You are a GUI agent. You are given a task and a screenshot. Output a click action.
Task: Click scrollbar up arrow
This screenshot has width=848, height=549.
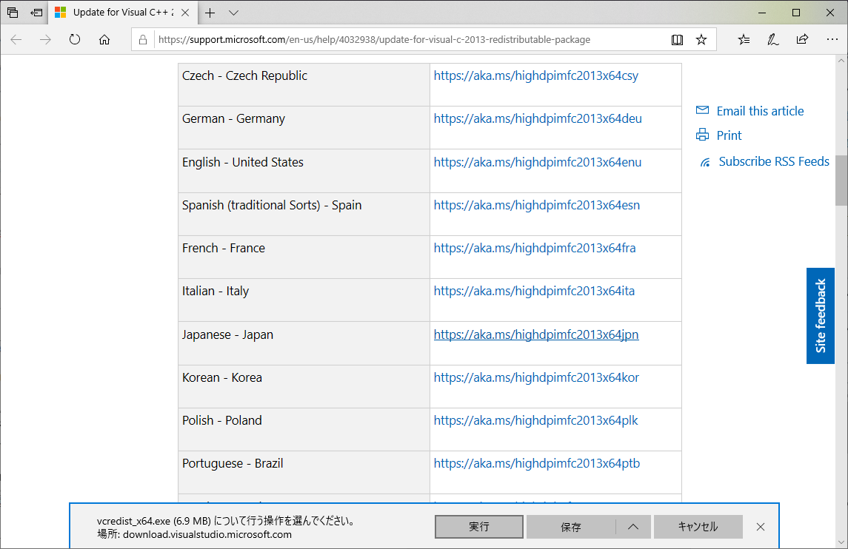click(x=841, y=61)
